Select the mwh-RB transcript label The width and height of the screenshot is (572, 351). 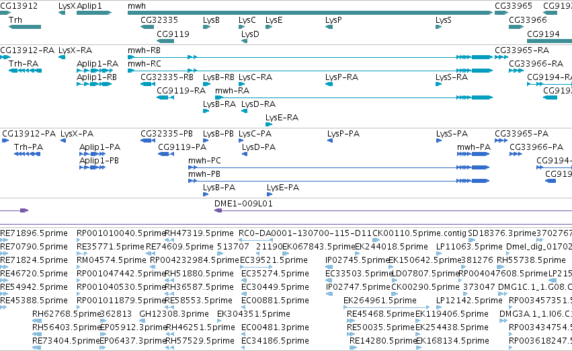point(144,50)
